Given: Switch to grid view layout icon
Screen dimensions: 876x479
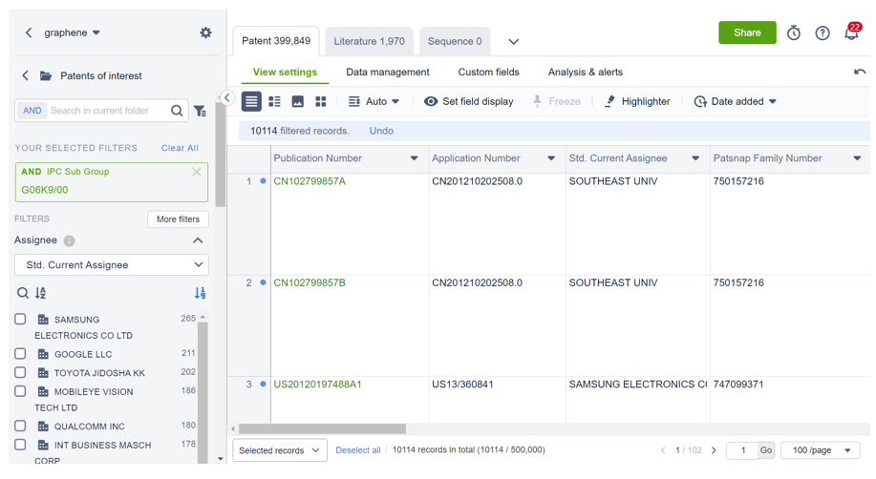Looking at the screenshot, I should [321, 101].
